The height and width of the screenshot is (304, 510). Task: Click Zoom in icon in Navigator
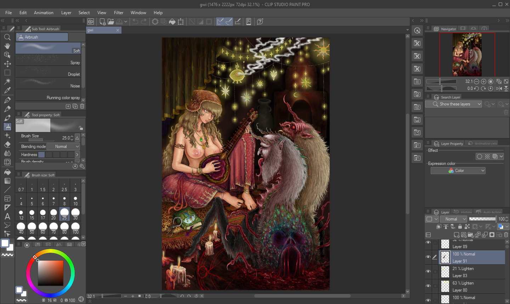tap(483, 81)
